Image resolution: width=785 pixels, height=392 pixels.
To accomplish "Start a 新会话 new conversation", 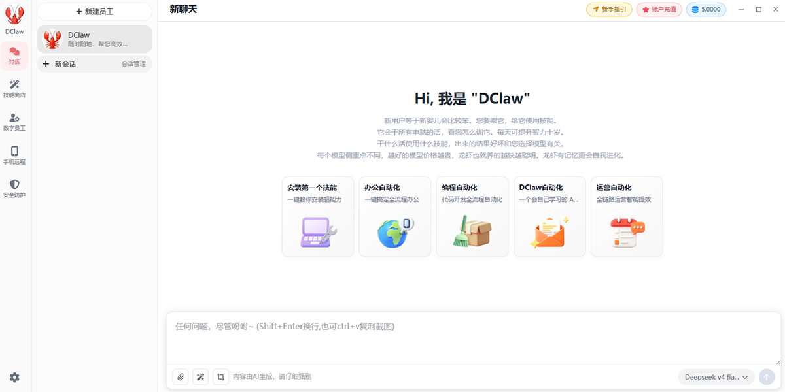I will (x=60, y=64).
